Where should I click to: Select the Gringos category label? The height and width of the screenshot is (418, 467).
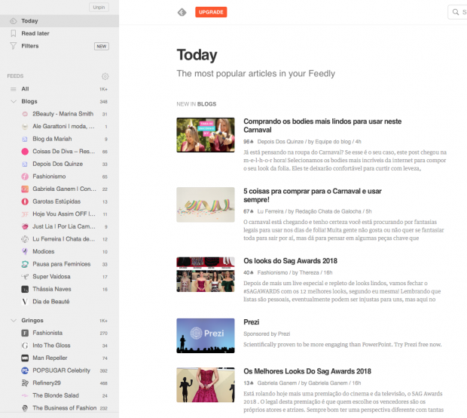(x=32, y=321)
